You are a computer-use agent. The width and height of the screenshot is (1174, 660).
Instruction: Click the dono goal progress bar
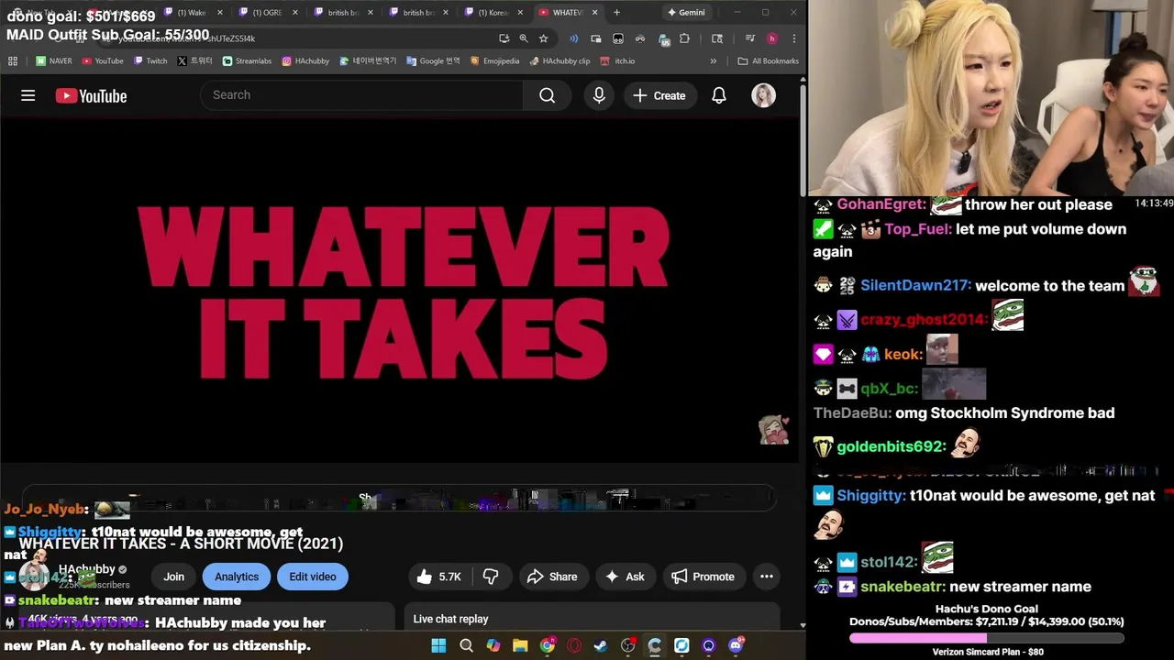[x=986, y=638]
